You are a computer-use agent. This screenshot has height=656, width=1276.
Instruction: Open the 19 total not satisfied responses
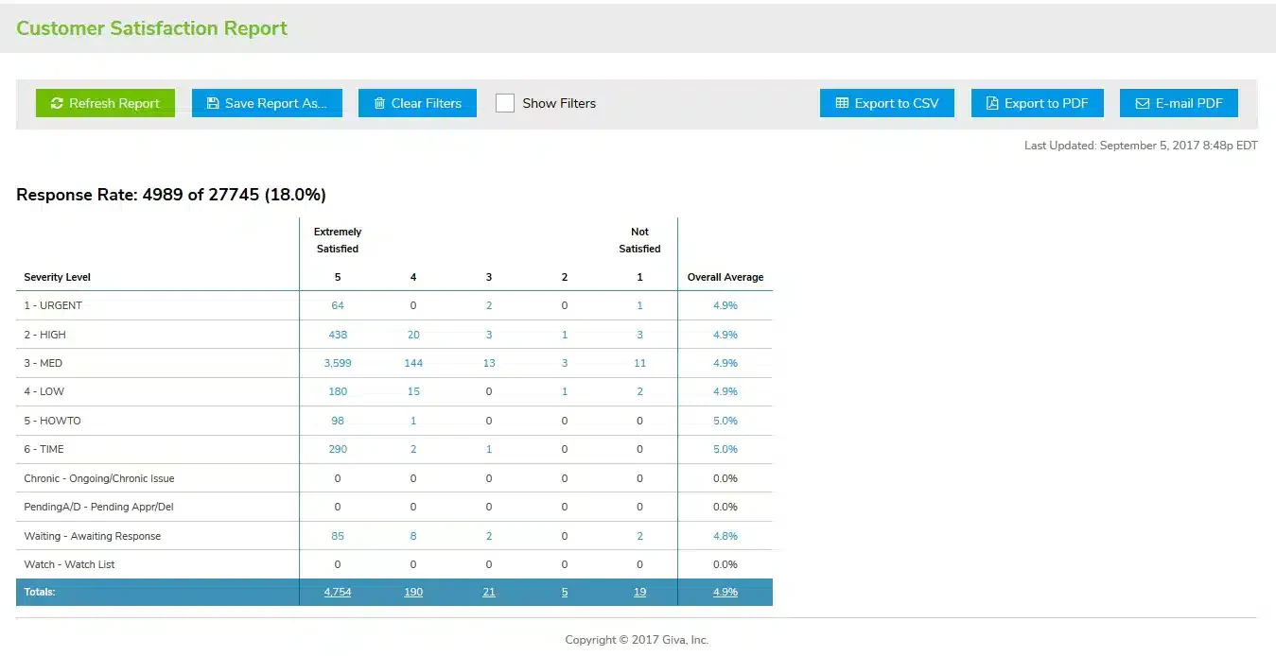(x=640, y=592)
